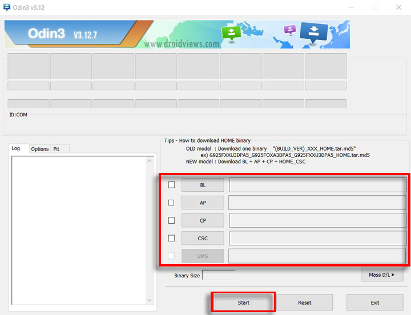
Task: Click the log scrollbar up arrow
Action: pos(150,161)
